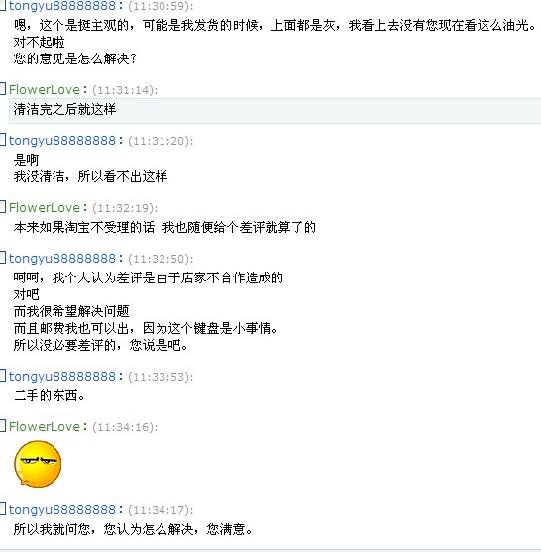Open FlowerLove's name on the 11:32:19 message
This screenshot has width=541, height=552.
pyautogui.click(x=45, y=208)
